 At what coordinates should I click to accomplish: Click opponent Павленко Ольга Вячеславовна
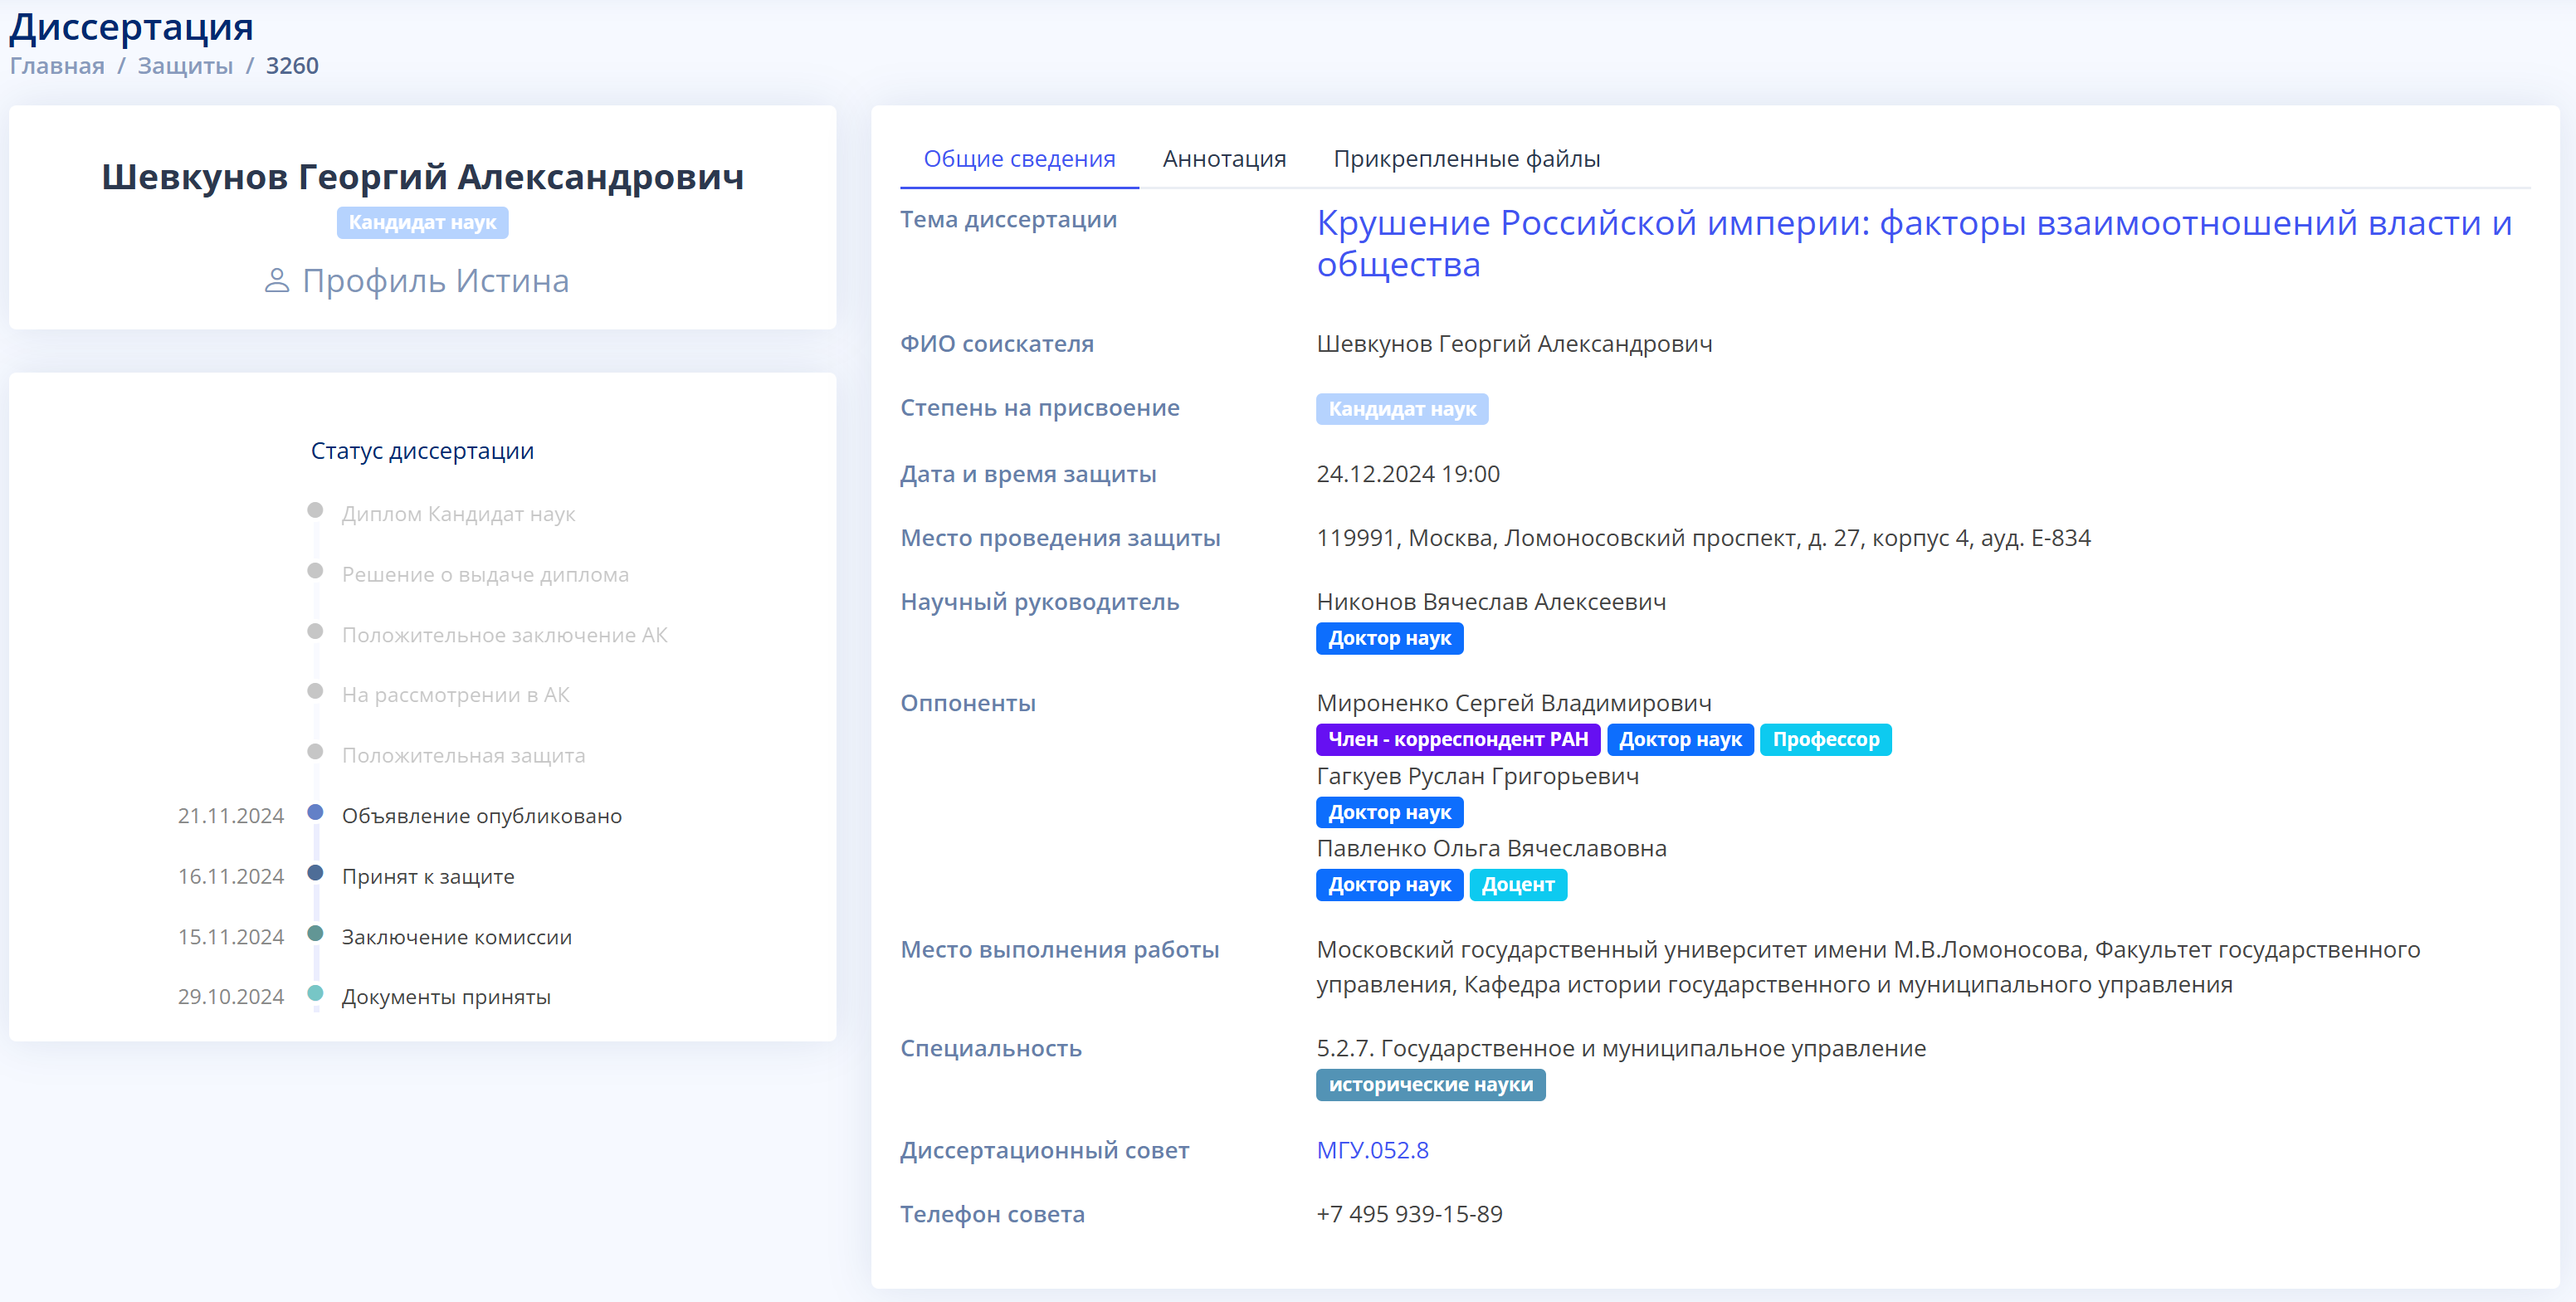pyautogui.click(x=1491, y=848)
